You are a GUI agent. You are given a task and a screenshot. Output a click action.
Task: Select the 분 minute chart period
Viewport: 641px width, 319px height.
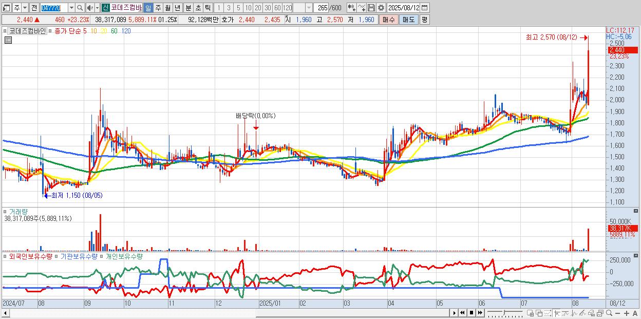tap(188, 8)
